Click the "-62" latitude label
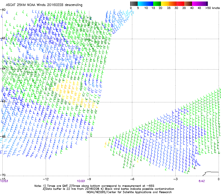 (x=3, y=38)
